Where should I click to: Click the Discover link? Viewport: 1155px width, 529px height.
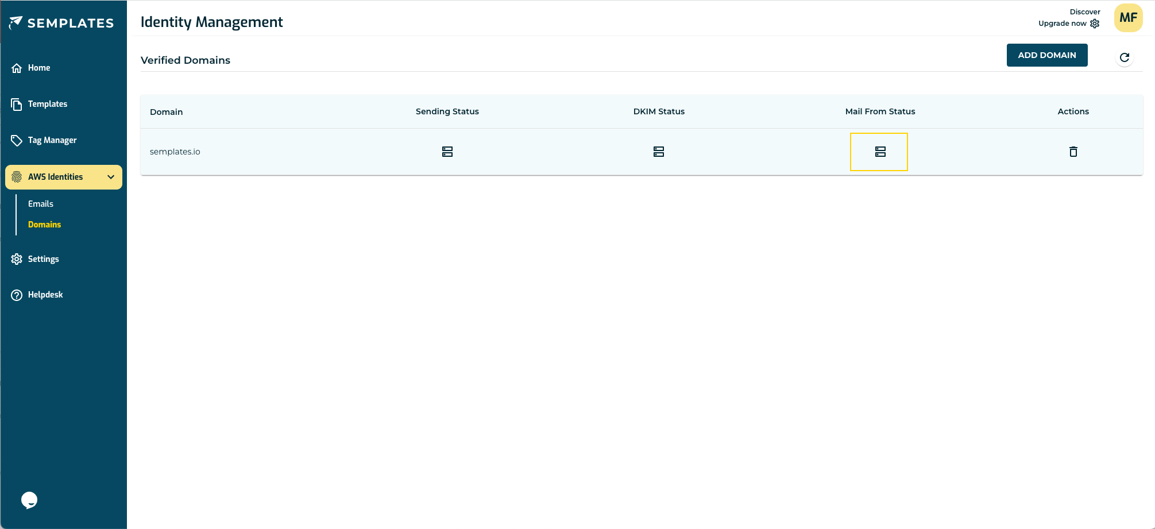pos(1085,11)
